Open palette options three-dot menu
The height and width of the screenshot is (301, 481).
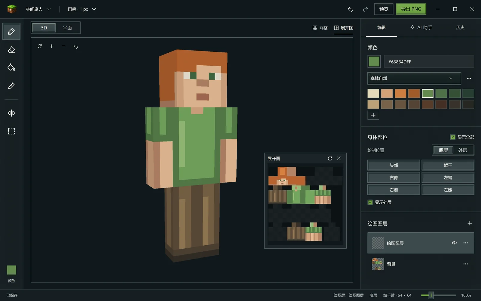click(469, 78)
